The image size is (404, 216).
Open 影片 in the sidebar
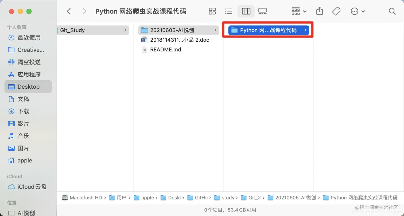click(x=28, y=124)
